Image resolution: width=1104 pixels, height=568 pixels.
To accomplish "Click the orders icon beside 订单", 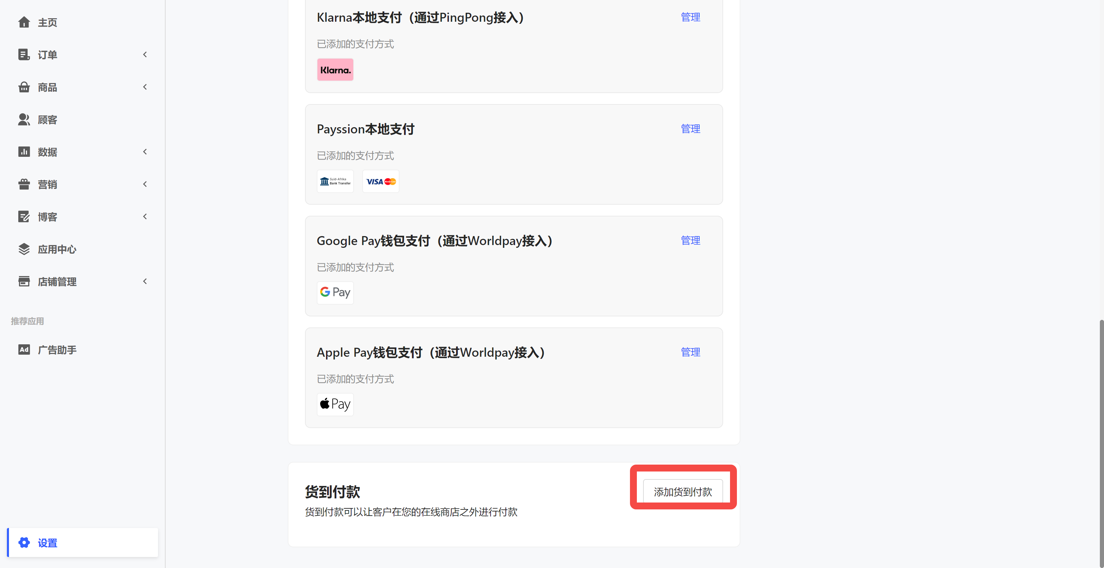I will coord(24,55).
